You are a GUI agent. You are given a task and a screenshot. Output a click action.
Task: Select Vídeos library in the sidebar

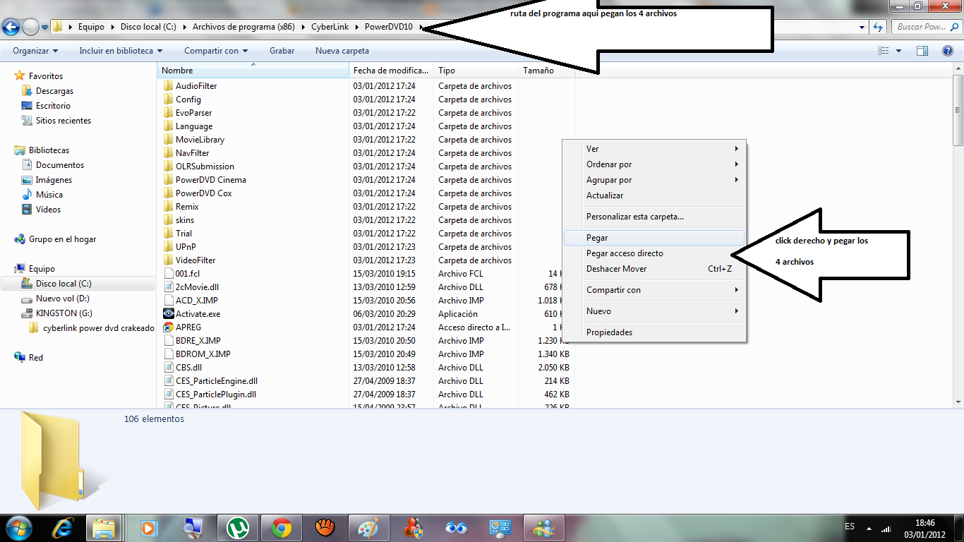tap(48, 210)
